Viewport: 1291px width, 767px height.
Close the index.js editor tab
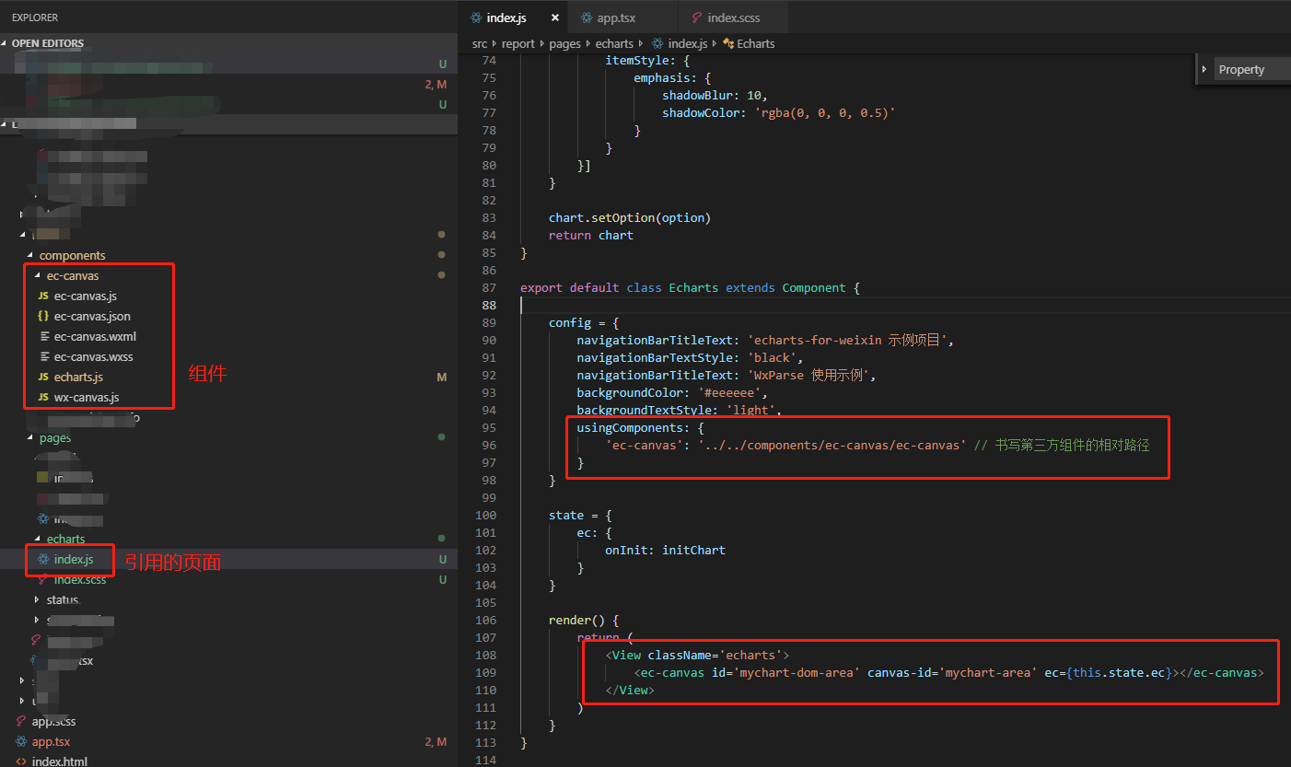(555, 17)
